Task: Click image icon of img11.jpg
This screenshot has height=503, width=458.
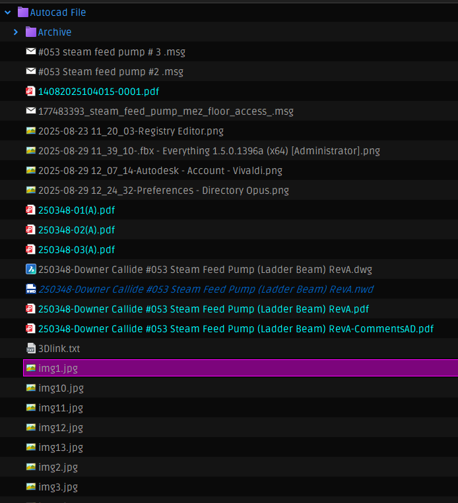Action: pos(31,407)
